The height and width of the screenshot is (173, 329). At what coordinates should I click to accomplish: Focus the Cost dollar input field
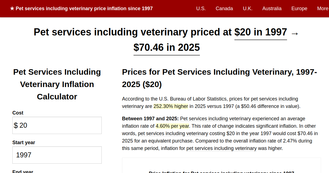click(x=59, y=125)
